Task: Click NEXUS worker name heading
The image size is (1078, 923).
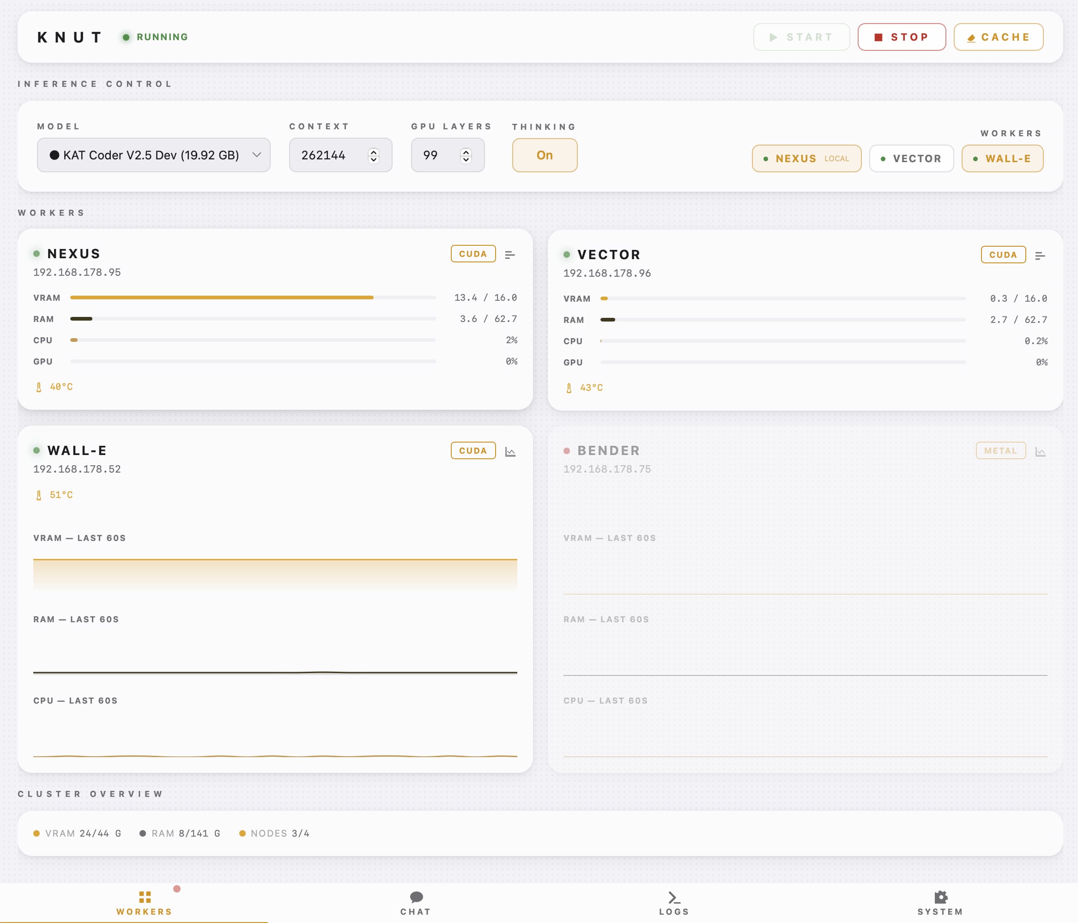Action: 74,254
